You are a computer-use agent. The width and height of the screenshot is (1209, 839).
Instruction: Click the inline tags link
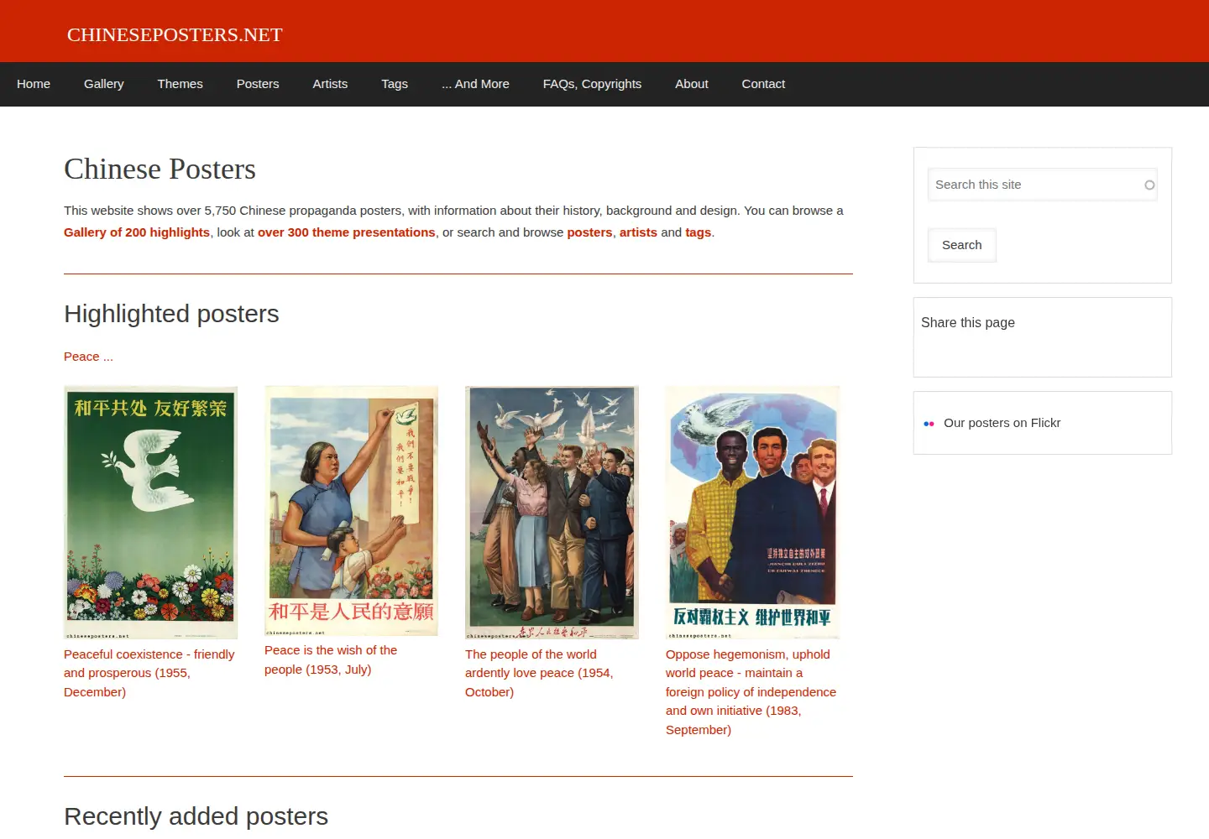698,232
